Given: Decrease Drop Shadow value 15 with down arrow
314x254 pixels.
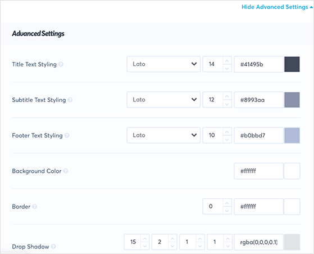Looking at the screenshot, I should click(x=145, y=246).
